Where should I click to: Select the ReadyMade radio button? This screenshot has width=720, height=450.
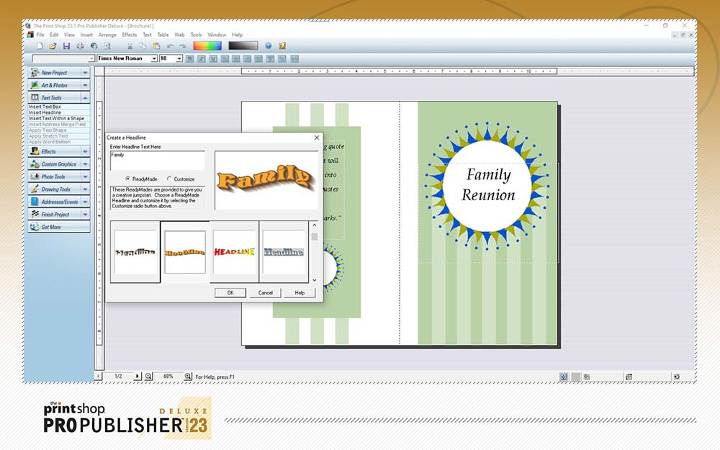pos(127,179)
